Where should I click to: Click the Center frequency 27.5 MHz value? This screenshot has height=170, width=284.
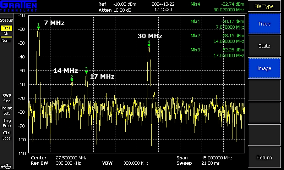[x=71, y=158]
